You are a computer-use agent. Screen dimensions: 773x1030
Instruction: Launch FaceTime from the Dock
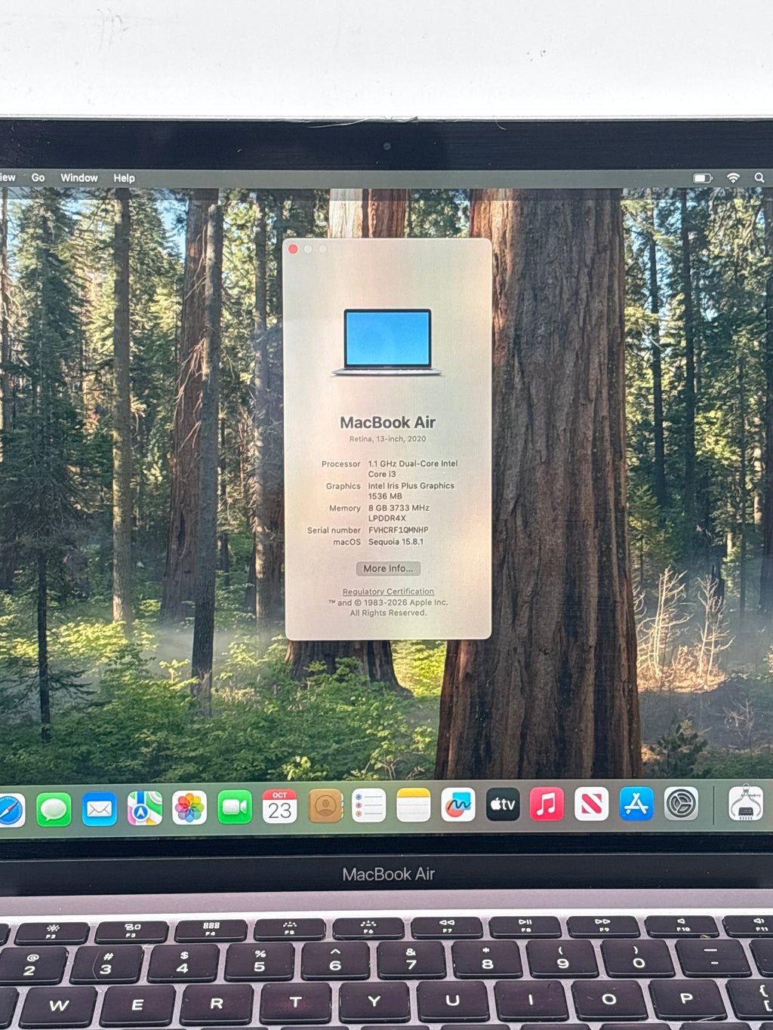pos(235,807)
